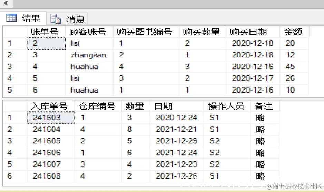Select row header 2 of the zhangsan row
Viewport: 324px width, 192px height.
coord(15,55)
